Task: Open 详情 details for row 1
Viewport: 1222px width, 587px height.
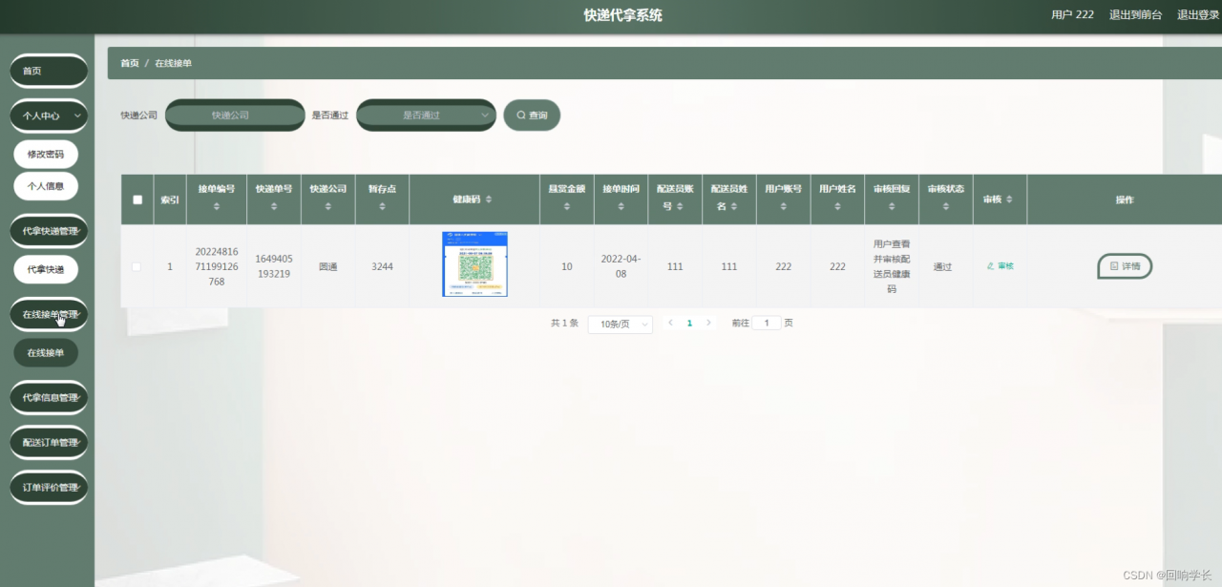Action: (x=1125, y=266)
